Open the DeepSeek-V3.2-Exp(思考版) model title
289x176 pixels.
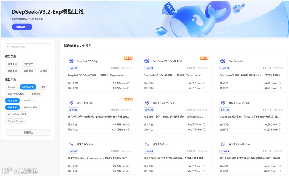coord(167,61)
